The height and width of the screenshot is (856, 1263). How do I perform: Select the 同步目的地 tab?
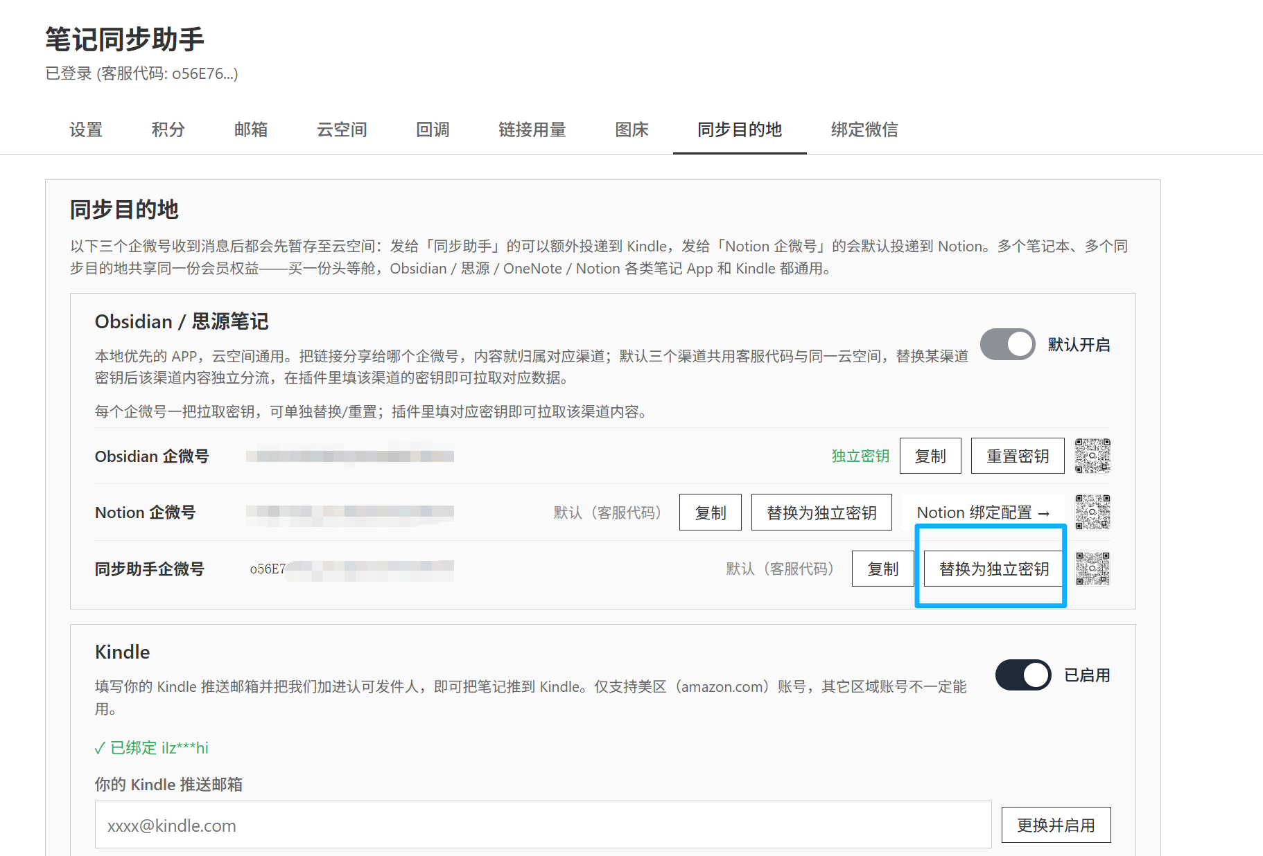point(740,130)
